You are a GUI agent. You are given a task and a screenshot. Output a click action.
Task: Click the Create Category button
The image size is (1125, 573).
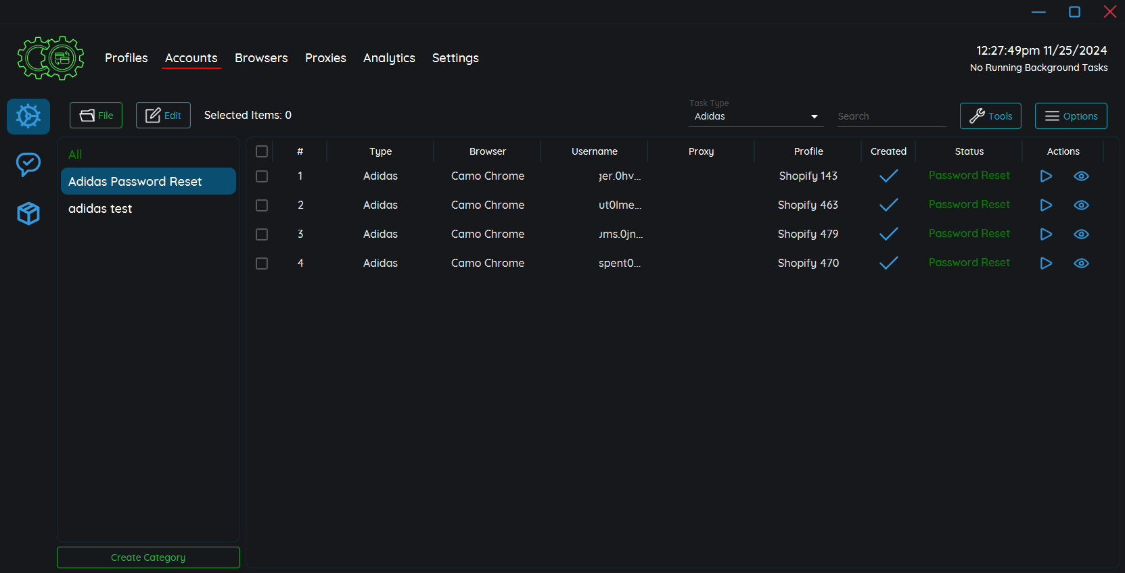pyautogui.click(x=148, y=557)
